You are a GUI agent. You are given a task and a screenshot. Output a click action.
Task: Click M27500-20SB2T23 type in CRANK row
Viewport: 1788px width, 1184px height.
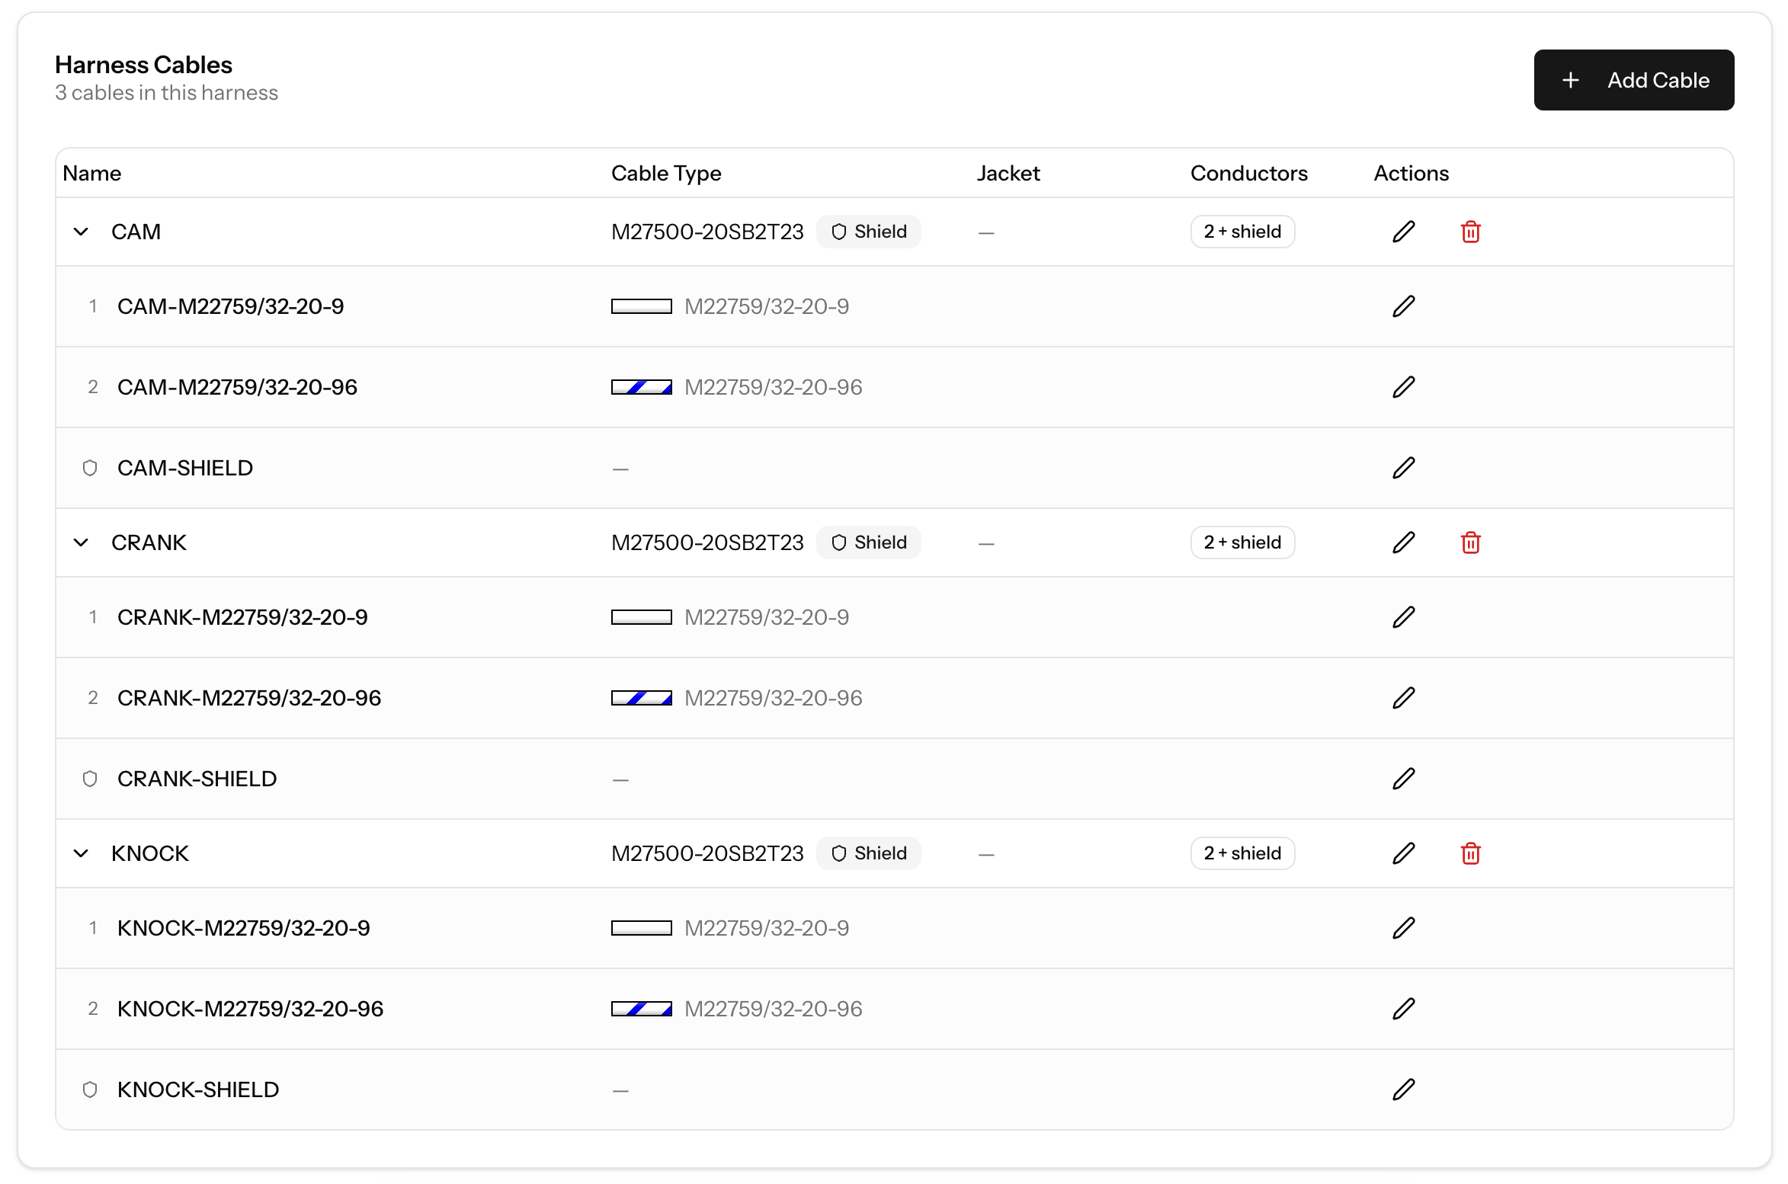[x=707, y=542]
